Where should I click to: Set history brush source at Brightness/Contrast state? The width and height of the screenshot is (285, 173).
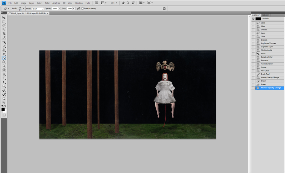(x=253, y=43)
